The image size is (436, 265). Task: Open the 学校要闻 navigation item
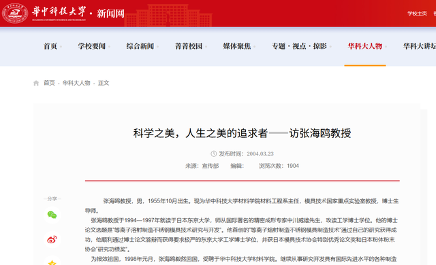click(x=92, y=46)
